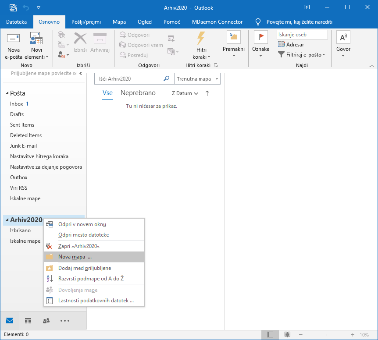Open the Outbox folder
This screenshot has height=340, width=378.
click(x=19, y=177)
